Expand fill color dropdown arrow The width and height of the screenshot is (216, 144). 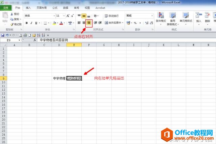(57, 23)
